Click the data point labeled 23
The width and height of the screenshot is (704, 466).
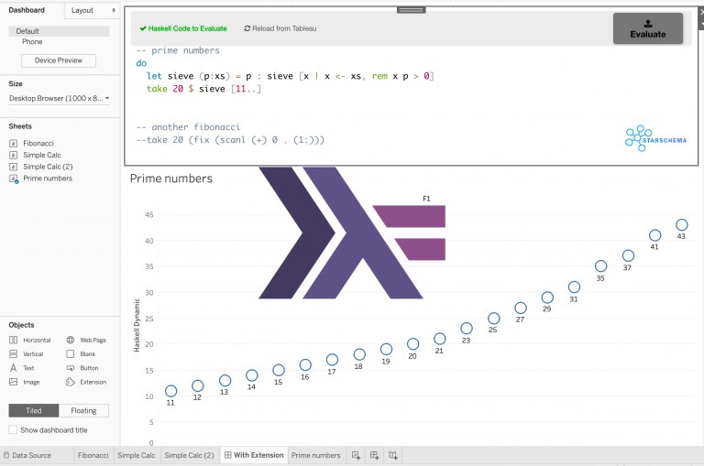point(467,329)
